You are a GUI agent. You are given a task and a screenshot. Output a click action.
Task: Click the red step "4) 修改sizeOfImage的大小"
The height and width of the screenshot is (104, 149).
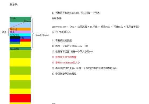[x=66, y=63]
